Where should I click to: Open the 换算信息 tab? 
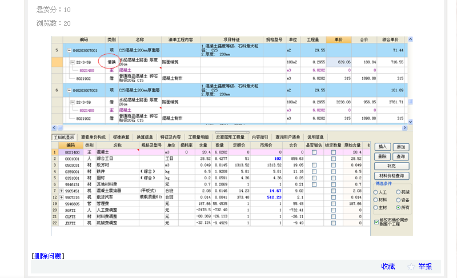[145, 137]
